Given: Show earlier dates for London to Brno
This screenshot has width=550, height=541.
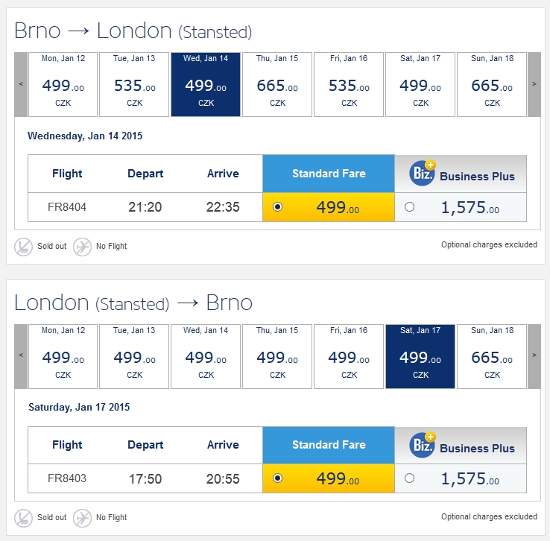Looking at the screenshot, I should pos(21,356).
